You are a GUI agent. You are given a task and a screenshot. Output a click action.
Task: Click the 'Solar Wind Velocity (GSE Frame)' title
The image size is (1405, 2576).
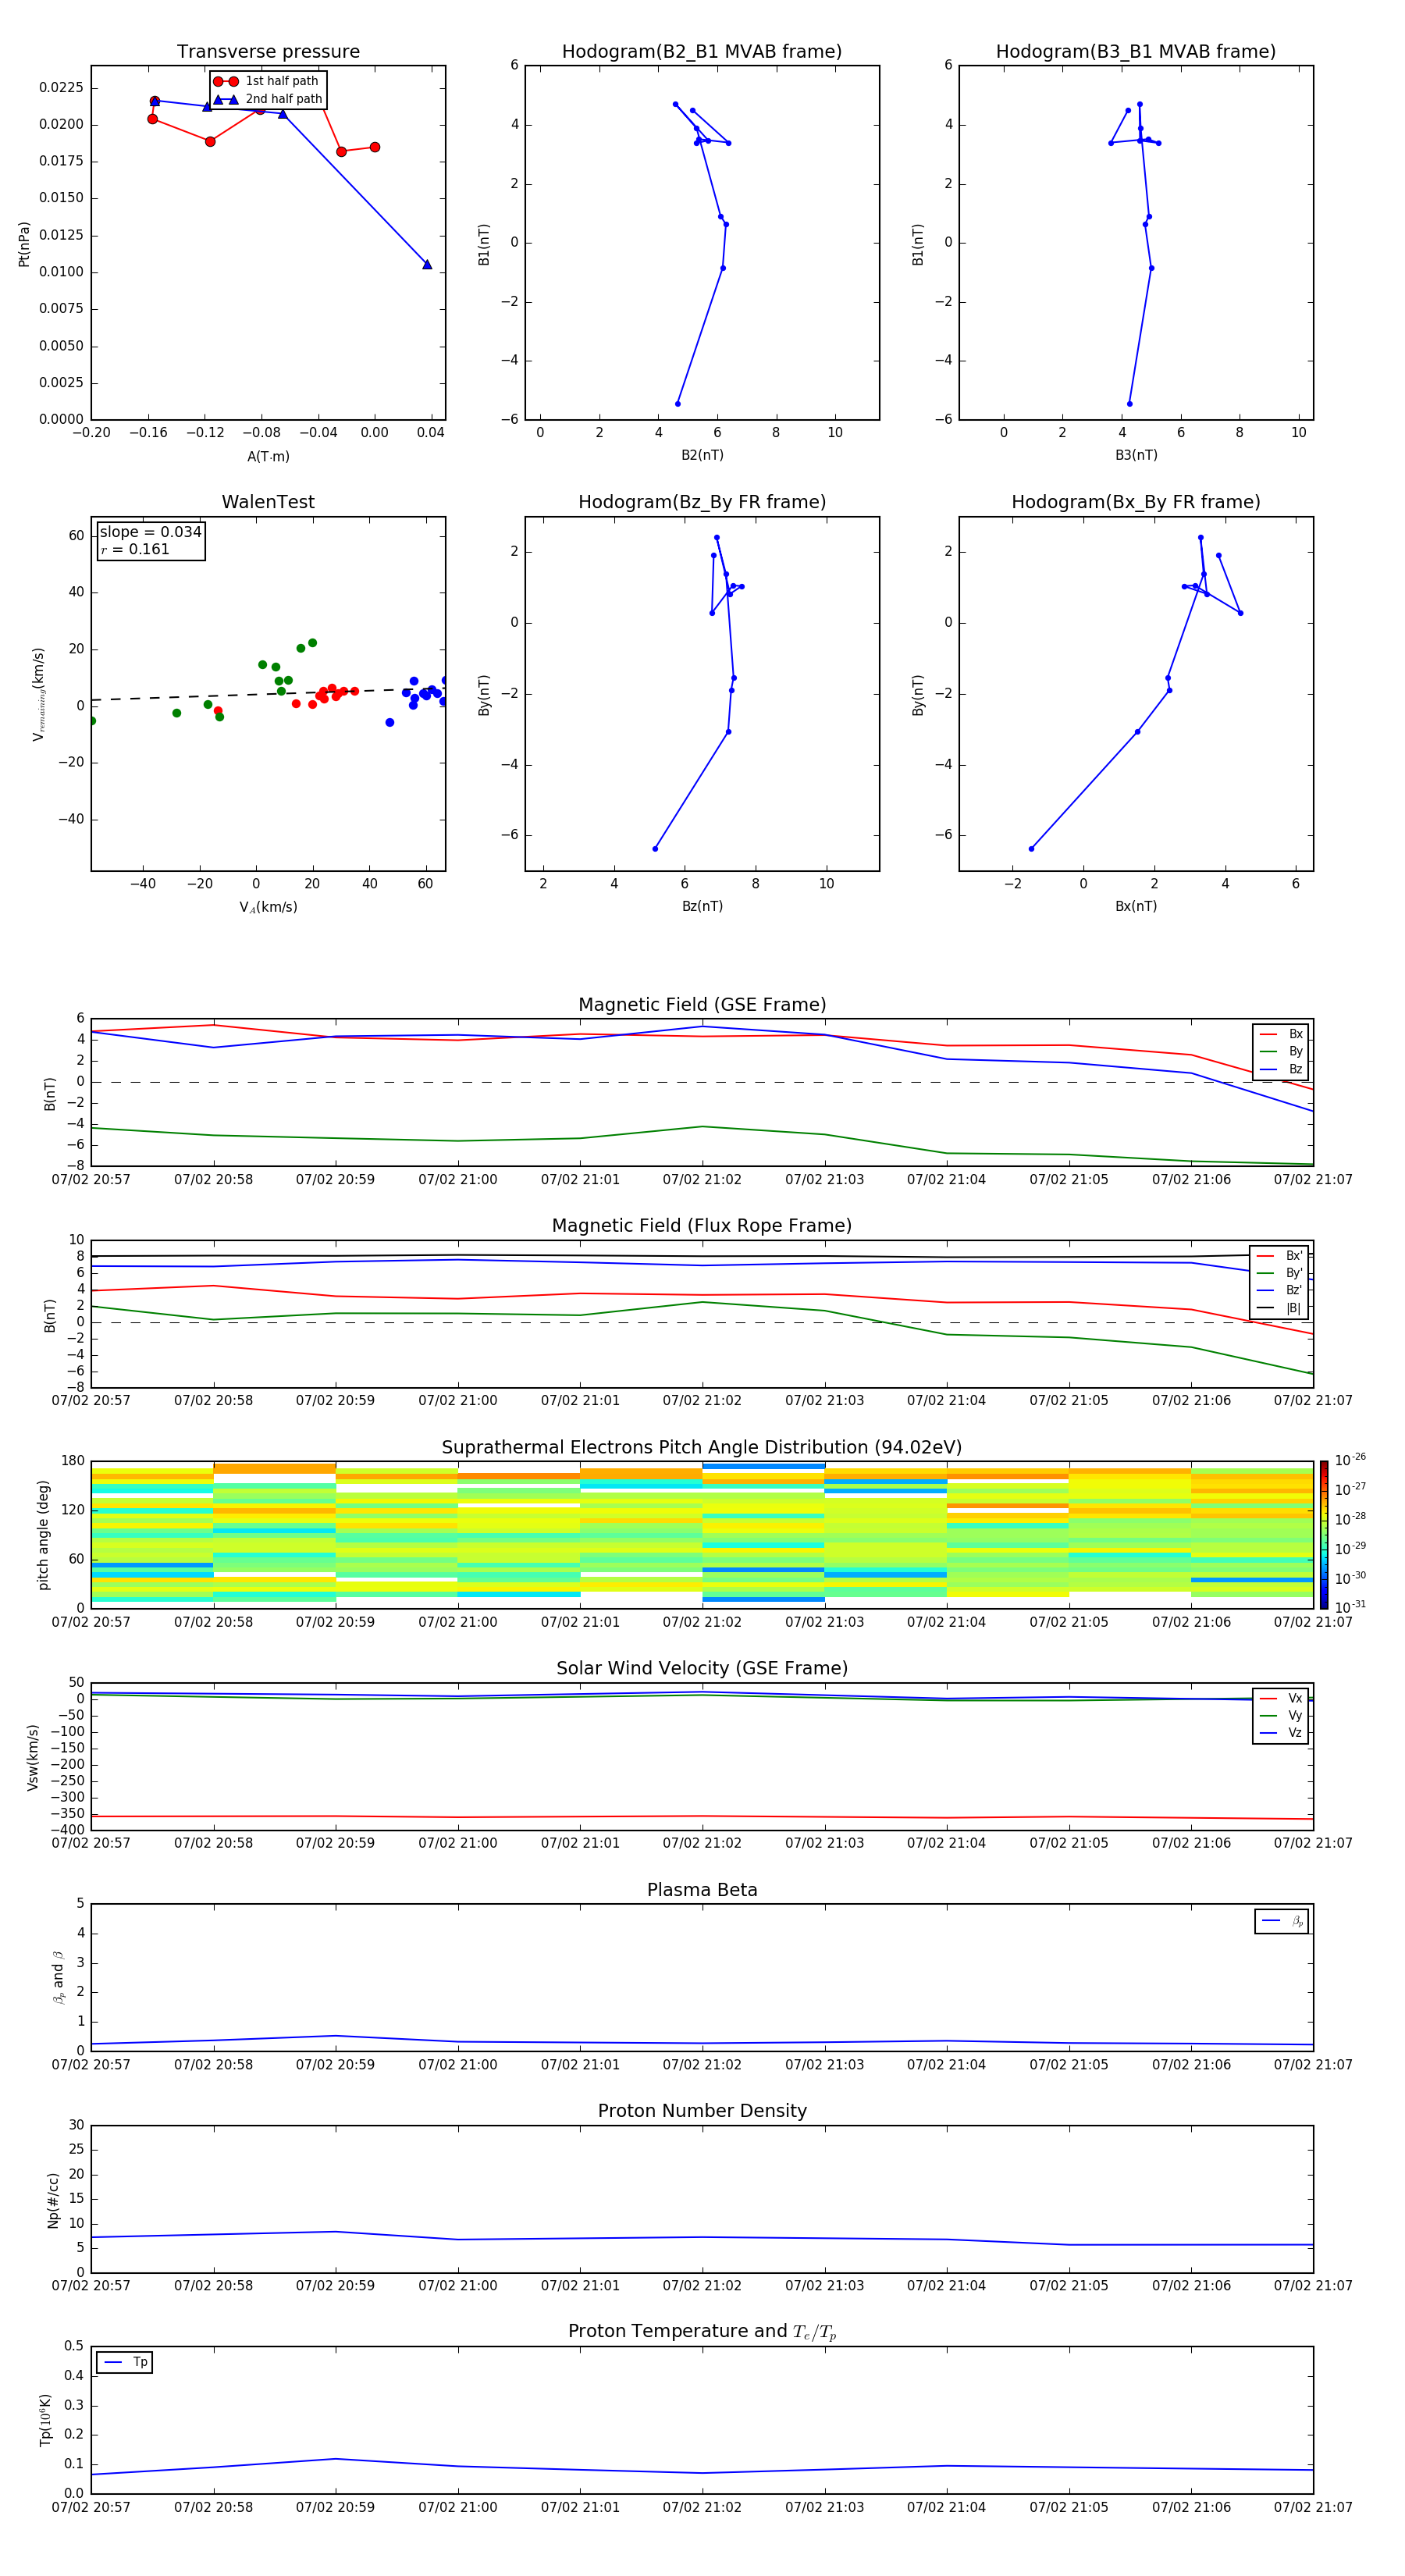(702, 1669)
